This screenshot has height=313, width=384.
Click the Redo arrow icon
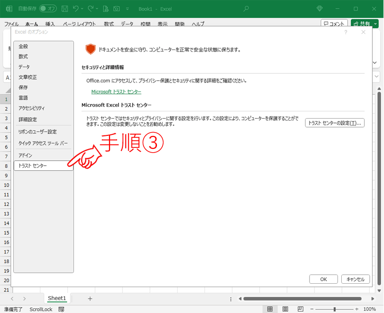tap(91, 9)
